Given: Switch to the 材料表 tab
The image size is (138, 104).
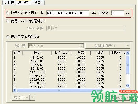Looking at the screenshot, I should point(9,3).
